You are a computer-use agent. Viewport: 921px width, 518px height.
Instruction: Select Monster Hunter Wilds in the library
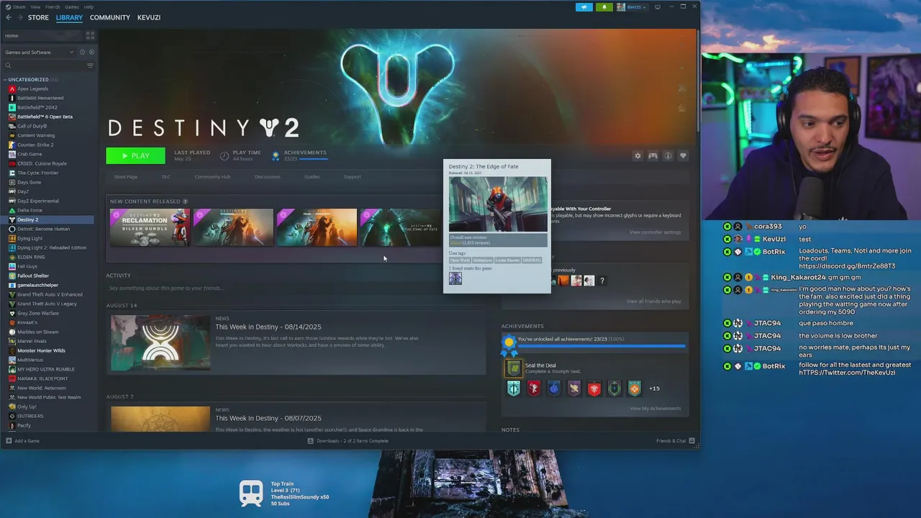click(41, 350)
